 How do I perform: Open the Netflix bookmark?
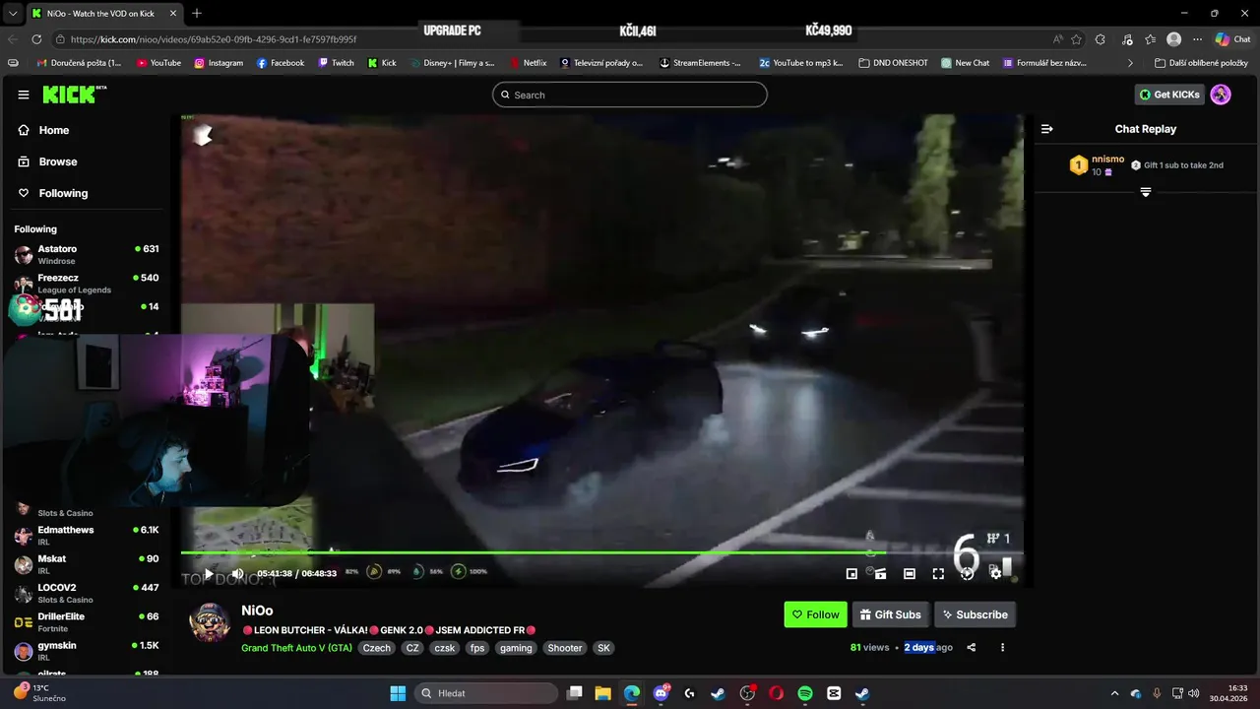coord(529,63)
